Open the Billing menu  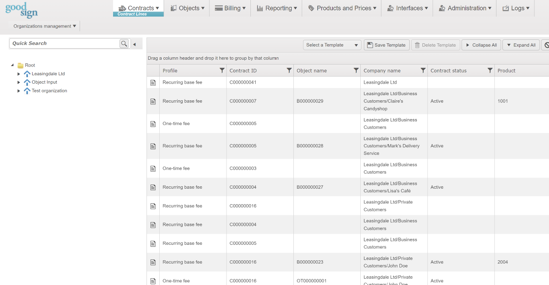tap(230, 8)
